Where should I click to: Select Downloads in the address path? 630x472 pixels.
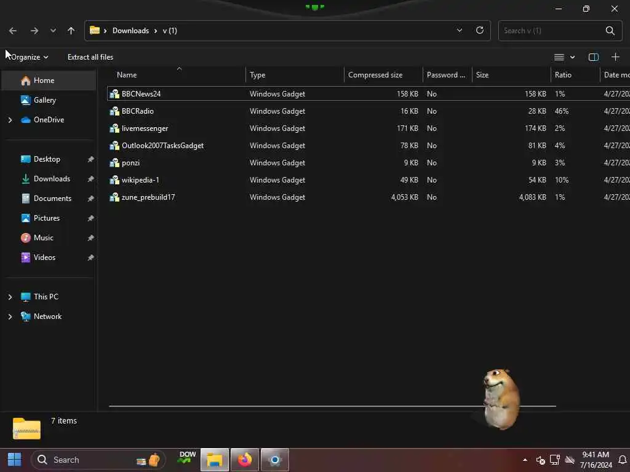pos(130,31)
